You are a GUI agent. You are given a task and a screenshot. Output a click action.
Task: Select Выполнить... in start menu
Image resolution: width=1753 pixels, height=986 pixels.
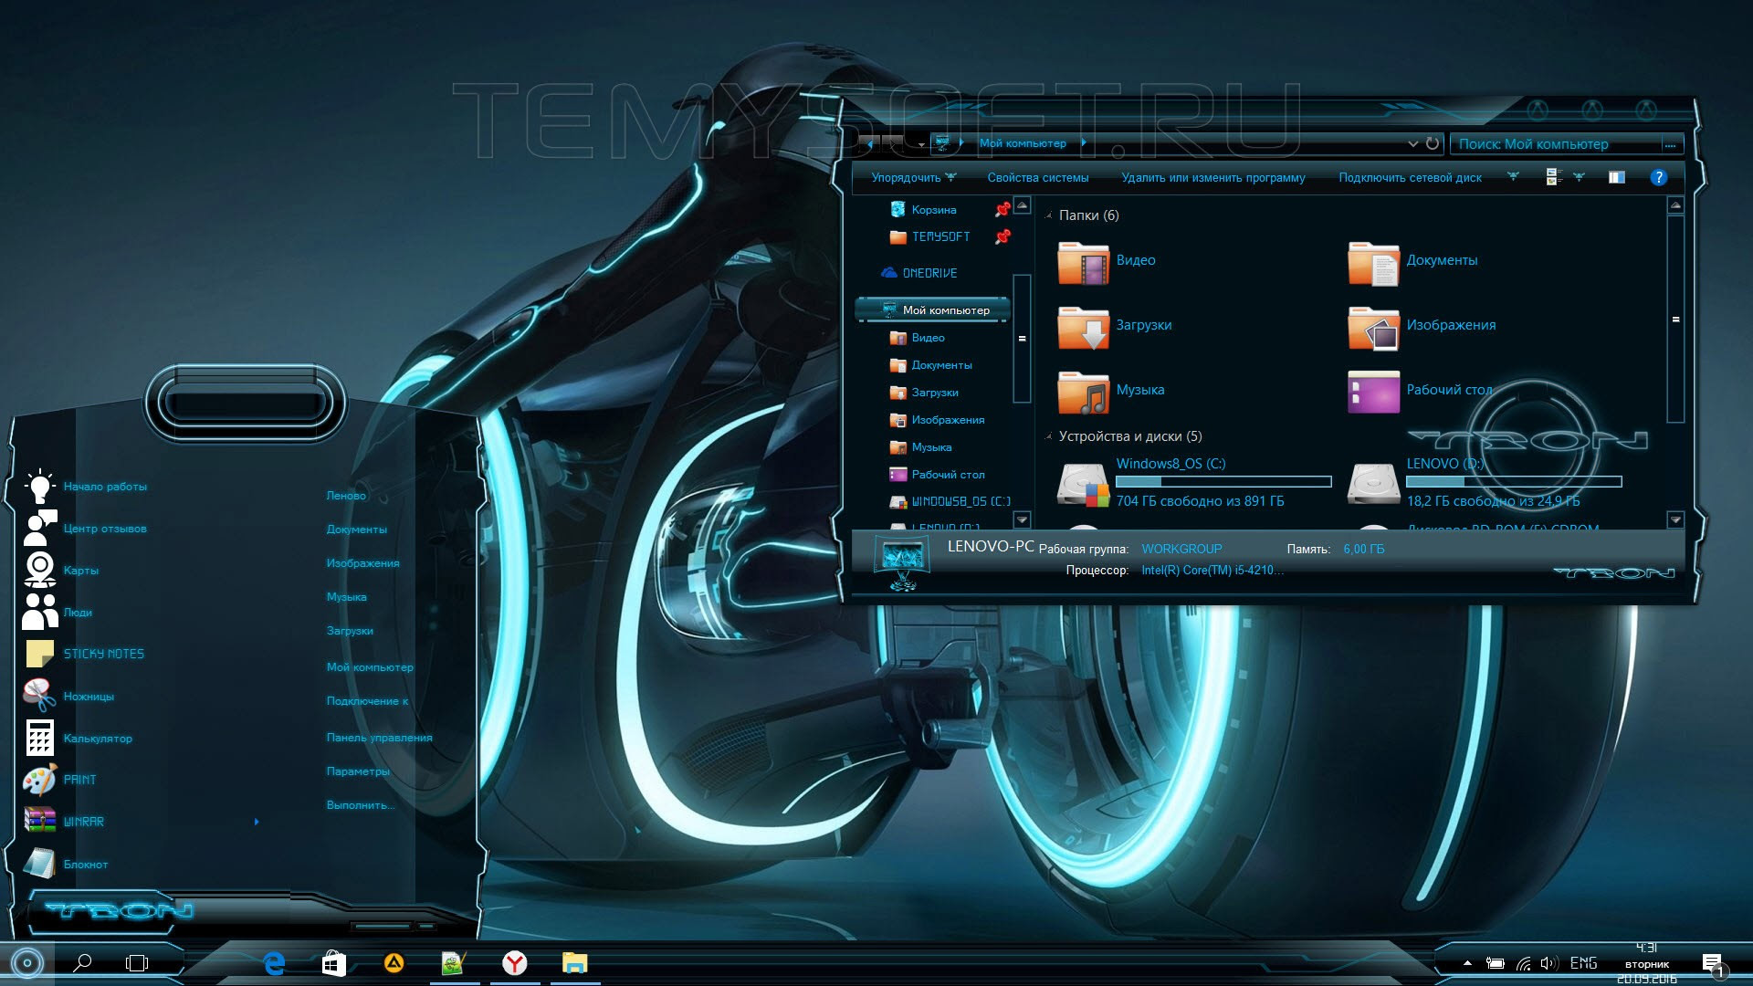tap(361, 805)
